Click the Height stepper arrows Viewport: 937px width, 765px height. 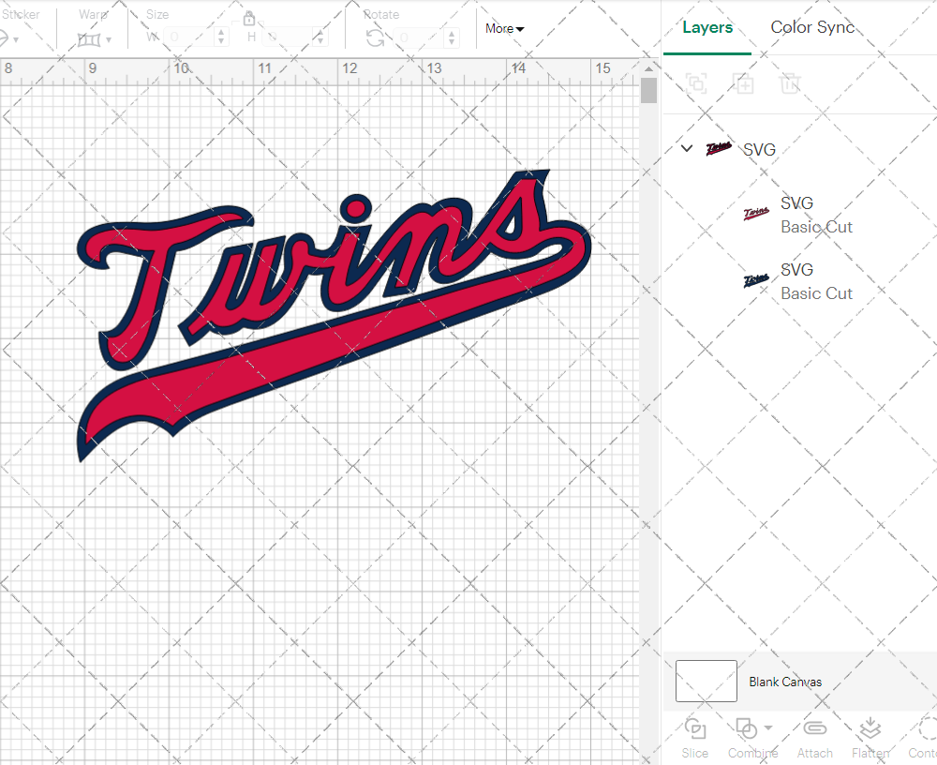320,37
